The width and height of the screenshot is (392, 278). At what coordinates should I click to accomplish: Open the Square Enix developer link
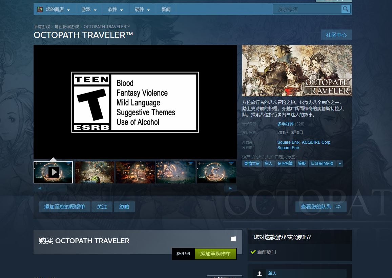coord(288,142)
